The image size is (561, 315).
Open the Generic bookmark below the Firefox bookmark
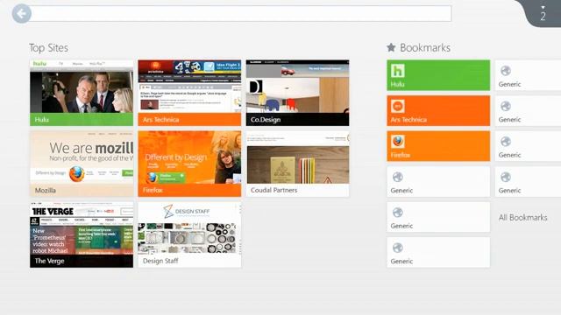pyautogui.click(x=438, y=181)
